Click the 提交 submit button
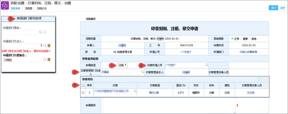 274,8
